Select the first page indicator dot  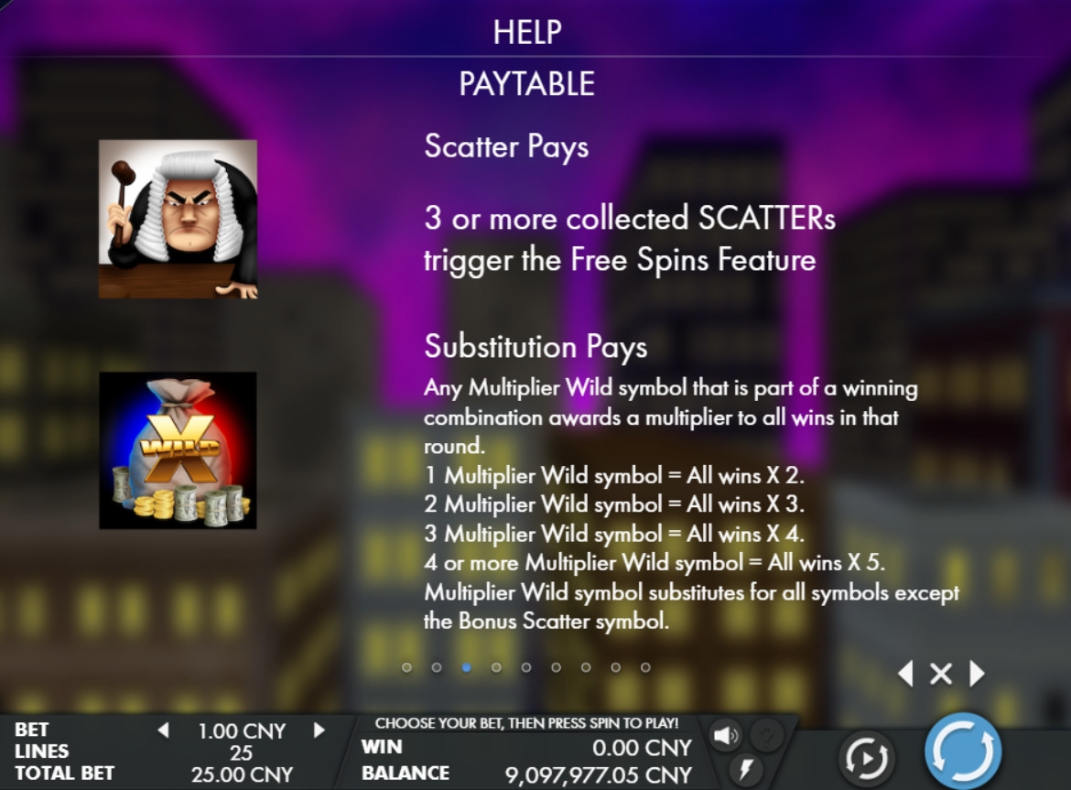(407, 667)
